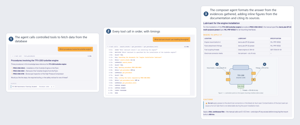
Task: Open the TFX-200 Maintenance Planning Document source
Action: (x=33, y=86)
